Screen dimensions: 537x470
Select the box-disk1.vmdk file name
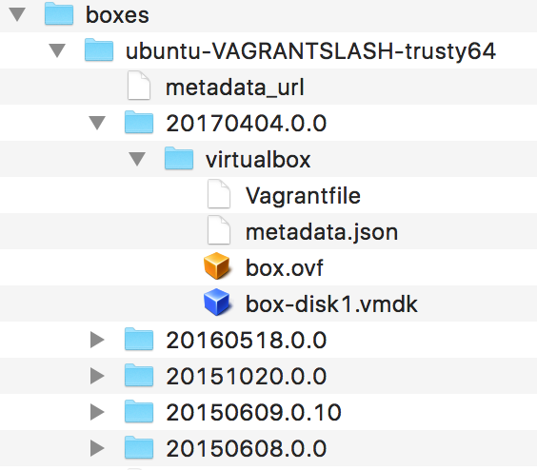(331, 304)
